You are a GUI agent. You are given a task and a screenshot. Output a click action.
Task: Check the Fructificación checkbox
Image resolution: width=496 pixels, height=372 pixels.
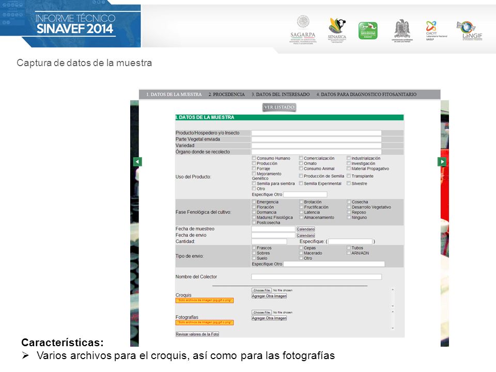pyautogui.click(x=301, y=207)
